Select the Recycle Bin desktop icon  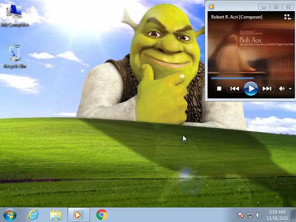15,56
